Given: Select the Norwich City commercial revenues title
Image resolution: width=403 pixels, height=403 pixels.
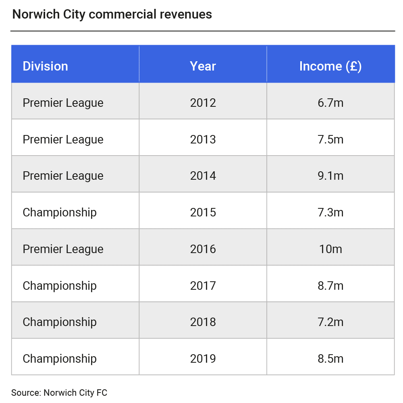Looking at the screenshot, I should pyautogui.click(x=112, y=15).
